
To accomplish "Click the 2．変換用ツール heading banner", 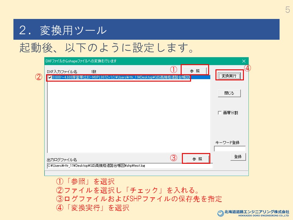I will tap(146, 30).
